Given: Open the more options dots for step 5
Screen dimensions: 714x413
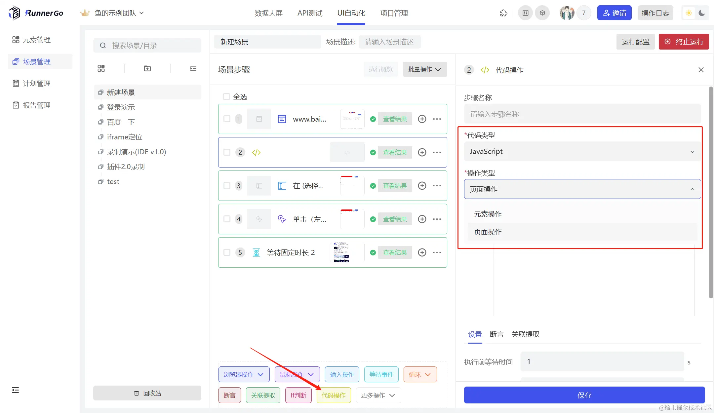Looking at the screenshot, I should 437,252.
